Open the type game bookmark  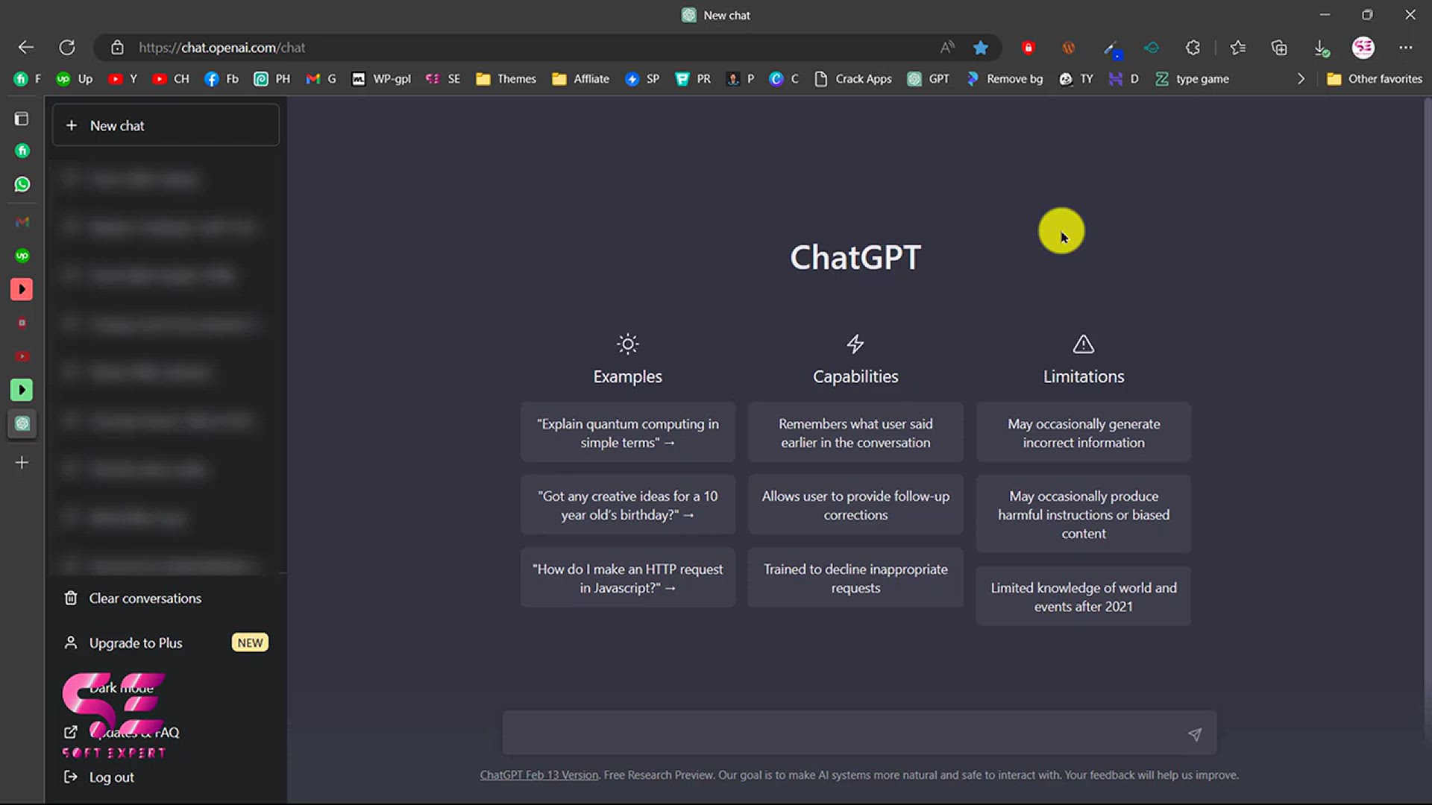[x=1192, y=79]
